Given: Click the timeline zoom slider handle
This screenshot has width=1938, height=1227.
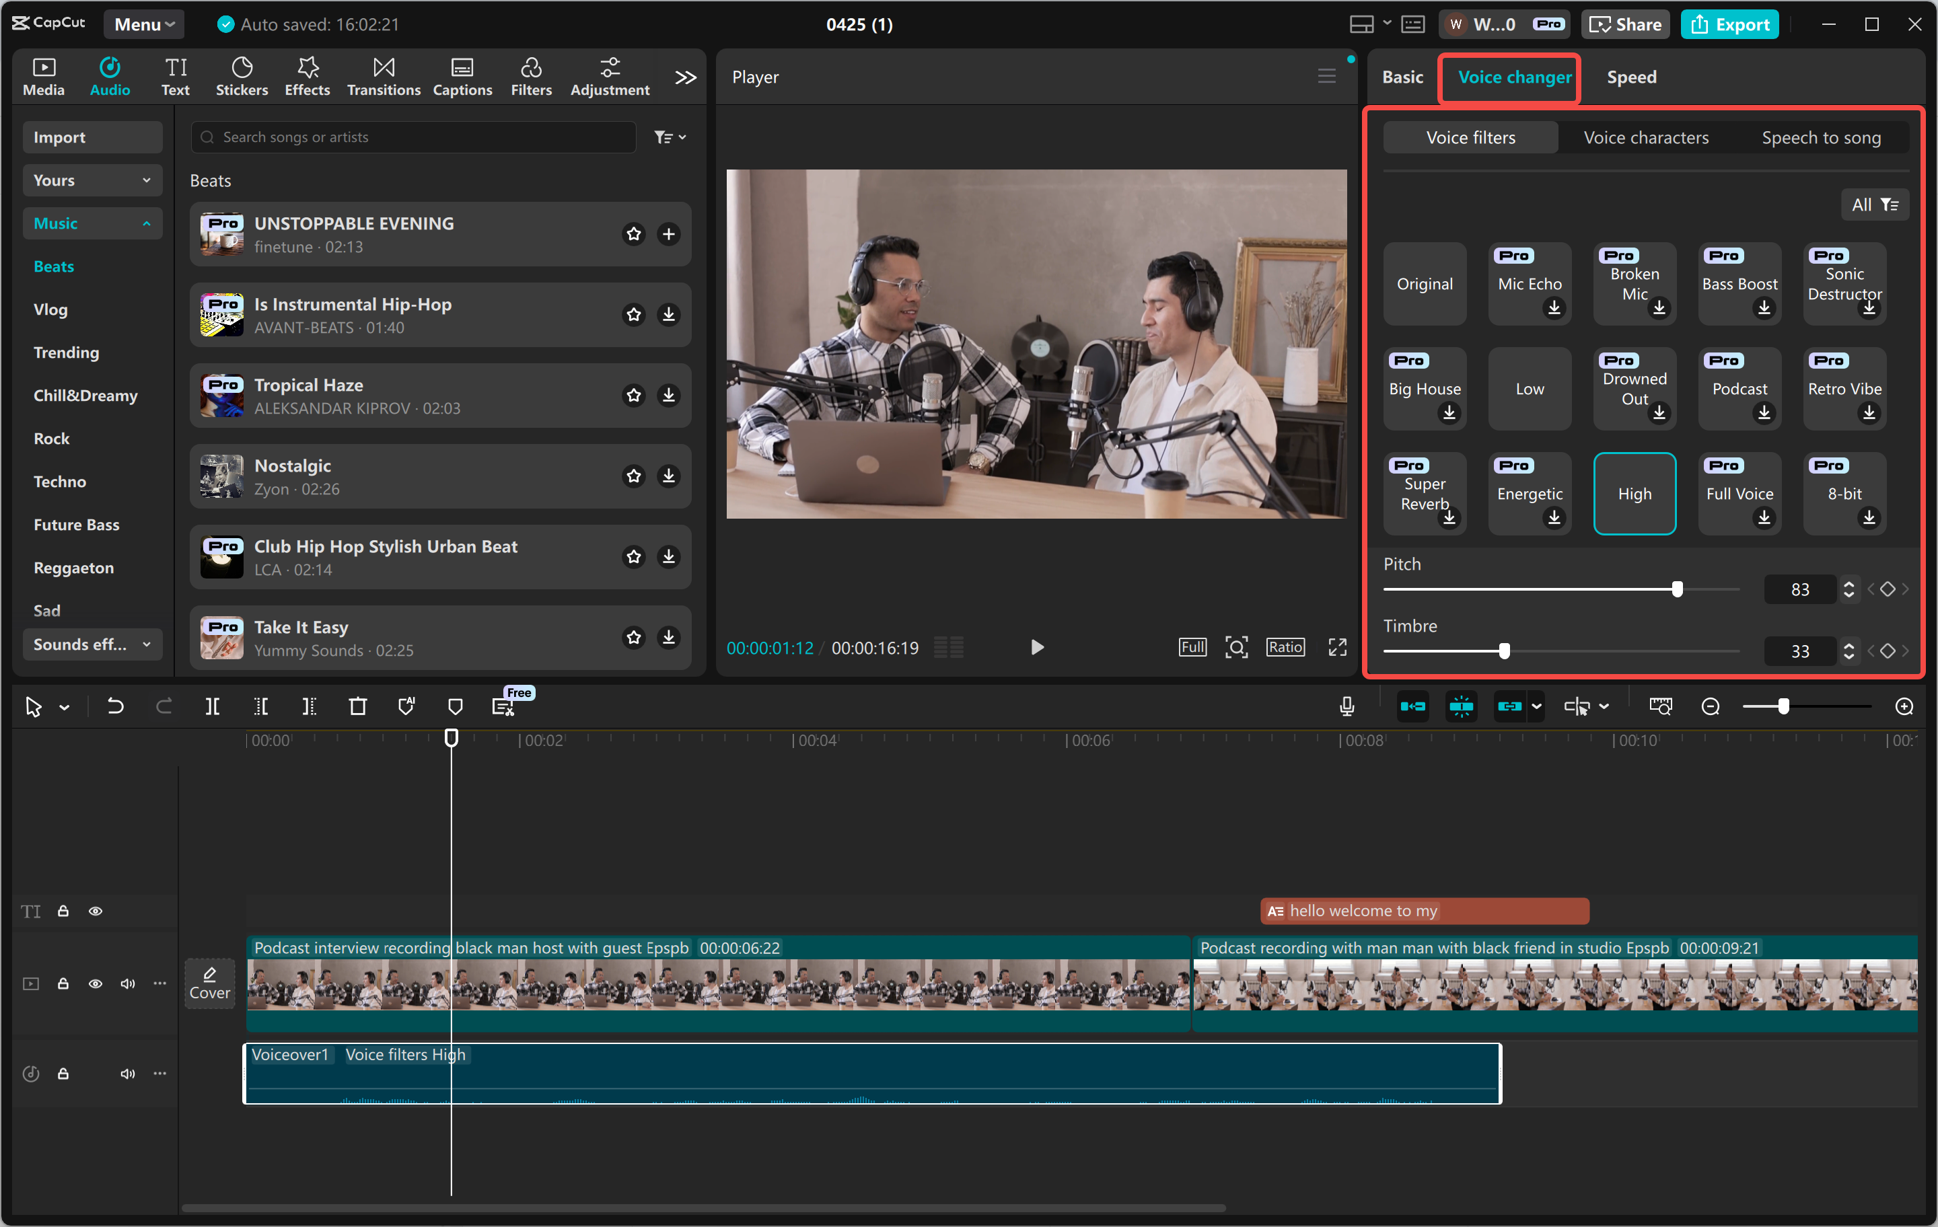Looking at the screenshot, I should (x=1783, y=706).
